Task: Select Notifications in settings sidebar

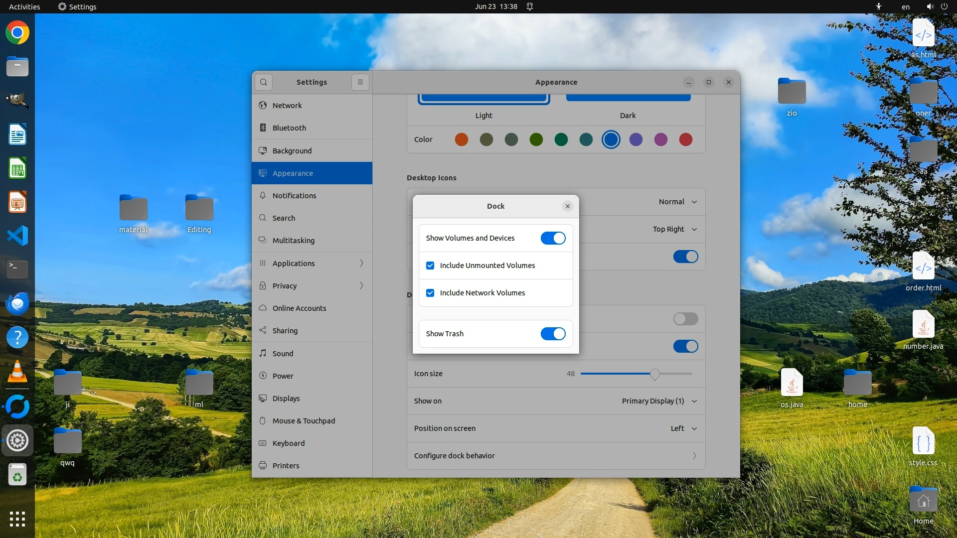Action: point(294,196)
